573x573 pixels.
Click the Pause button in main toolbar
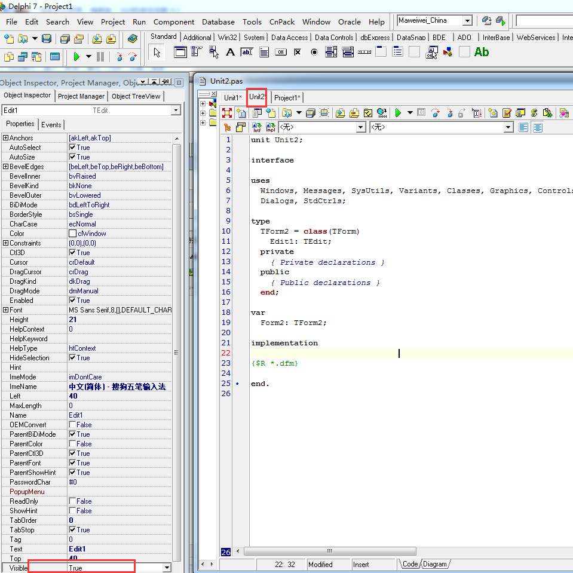pos(100,57)
